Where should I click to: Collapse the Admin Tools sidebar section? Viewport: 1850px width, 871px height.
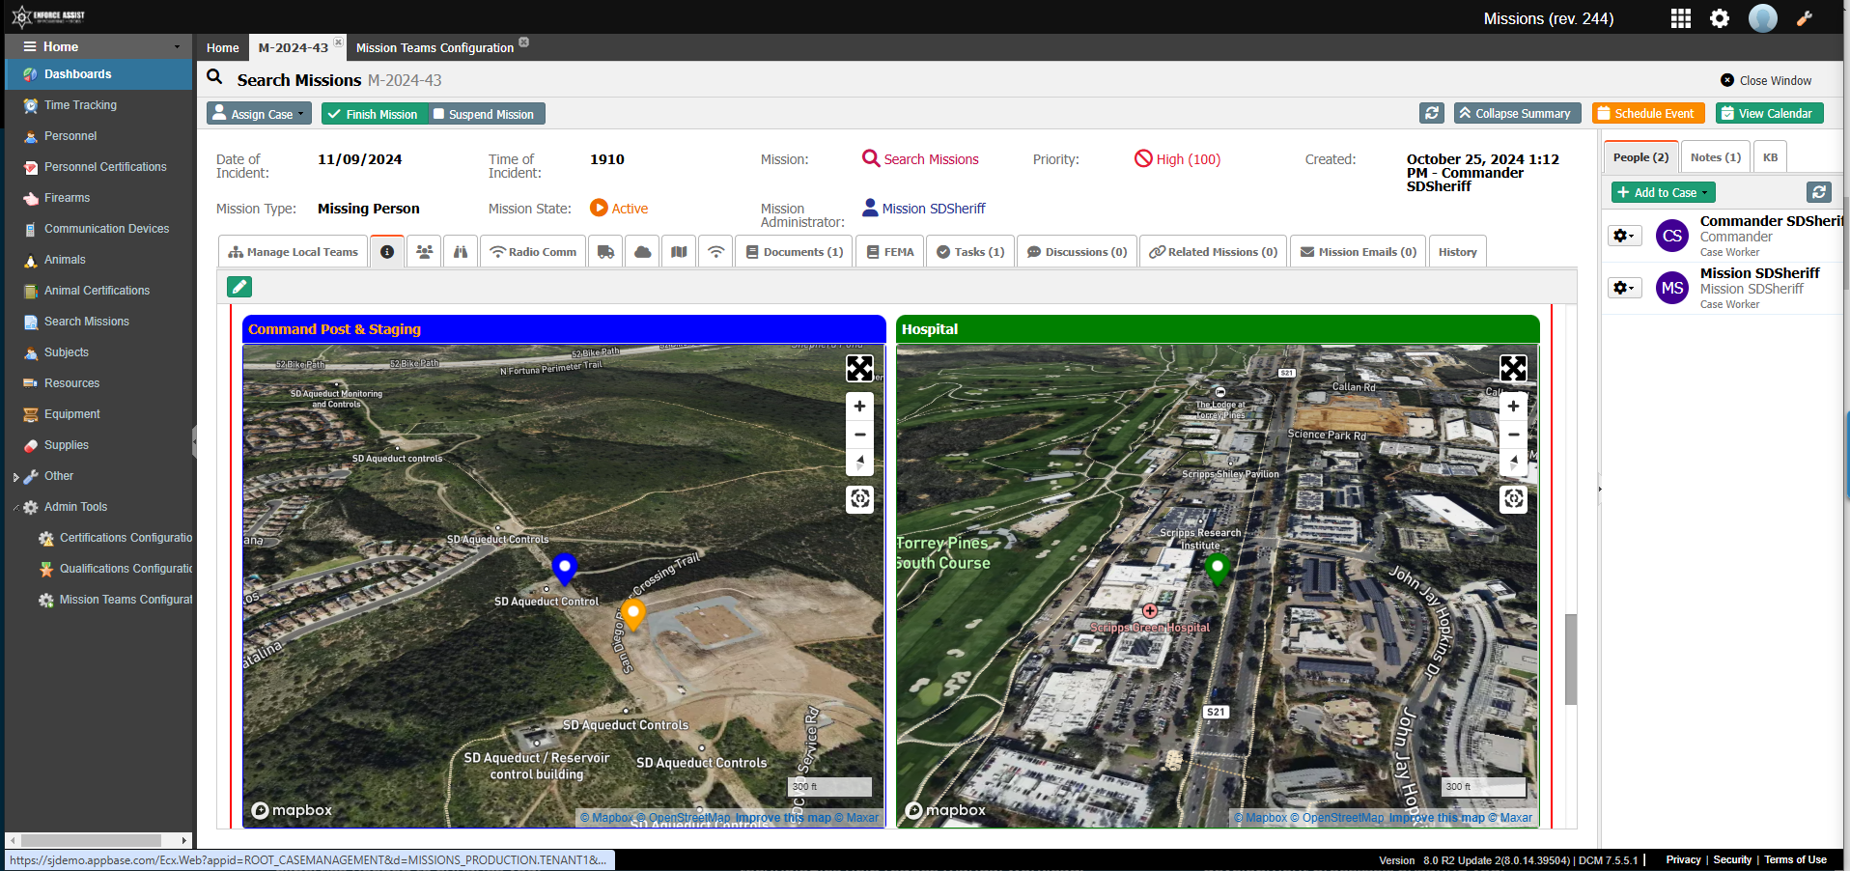point(15,508)
